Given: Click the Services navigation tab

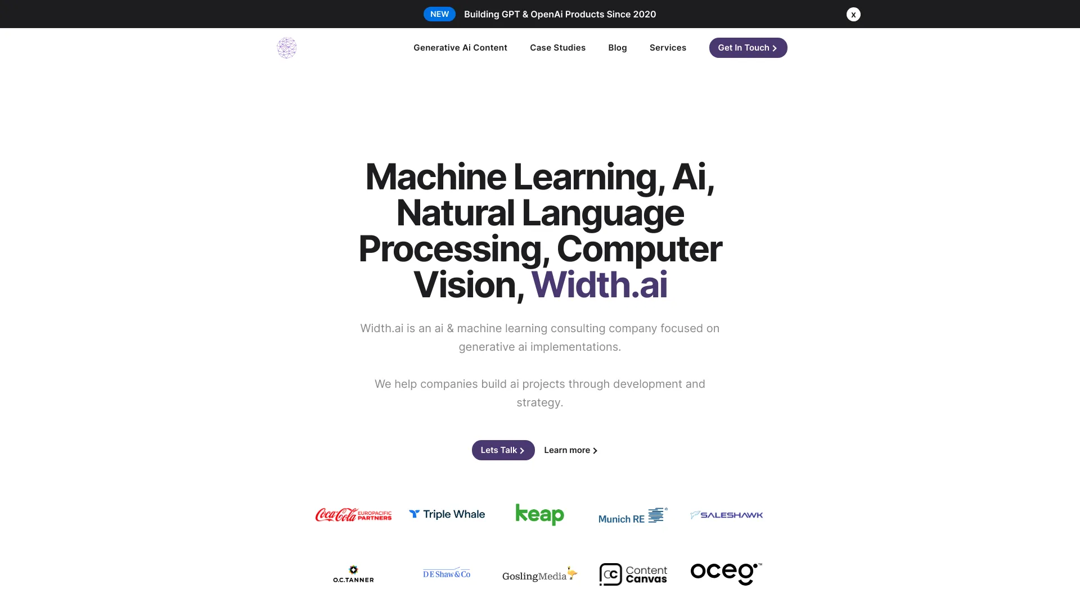Looking at the screenshot, I should pyautogui.click(x=668, y=47).
